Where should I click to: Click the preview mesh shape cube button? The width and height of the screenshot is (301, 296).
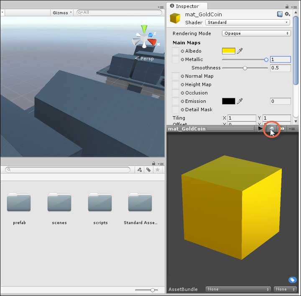pos(271,129)
